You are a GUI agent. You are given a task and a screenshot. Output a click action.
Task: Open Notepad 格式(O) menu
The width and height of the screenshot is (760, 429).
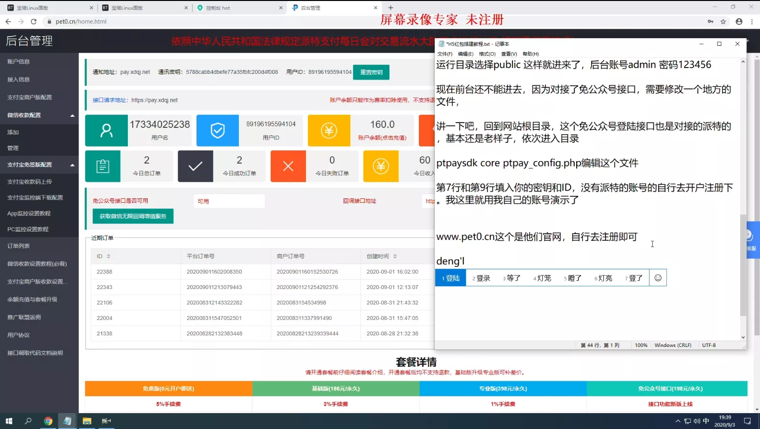(x=487, y=54)
